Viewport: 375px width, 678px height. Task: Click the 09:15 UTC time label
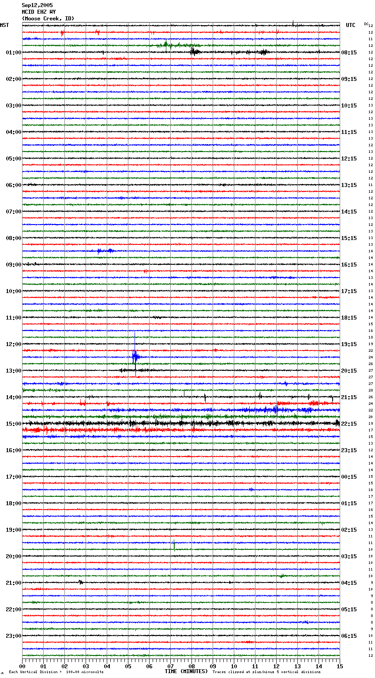pos(349,79)
